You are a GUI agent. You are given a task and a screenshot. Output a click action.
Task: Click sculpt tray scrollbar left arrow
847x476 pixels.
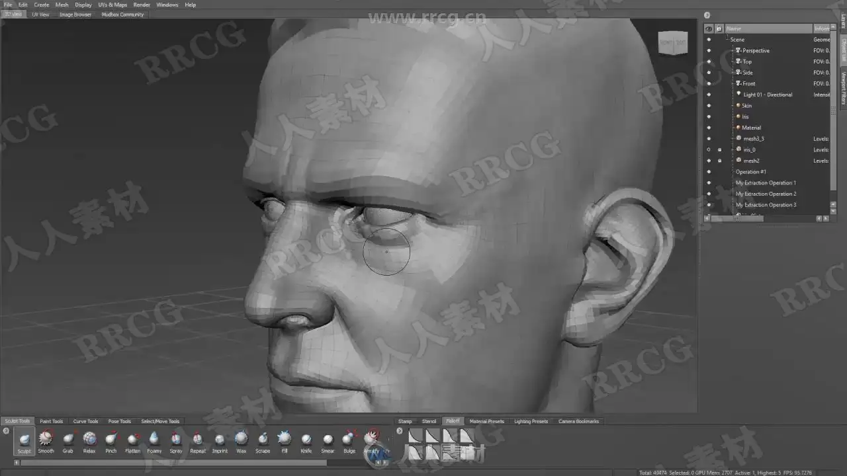(x=17, y=463)
